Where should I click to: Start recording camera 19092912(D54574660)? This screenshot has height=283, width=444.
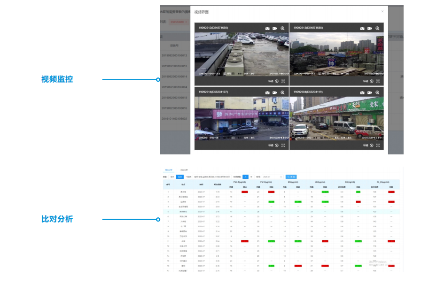point(275,28)
